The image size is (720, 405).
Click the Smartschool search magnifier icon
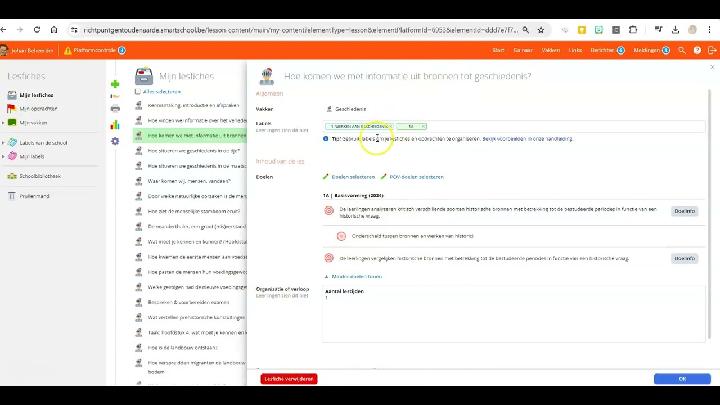tap(682, 50)
